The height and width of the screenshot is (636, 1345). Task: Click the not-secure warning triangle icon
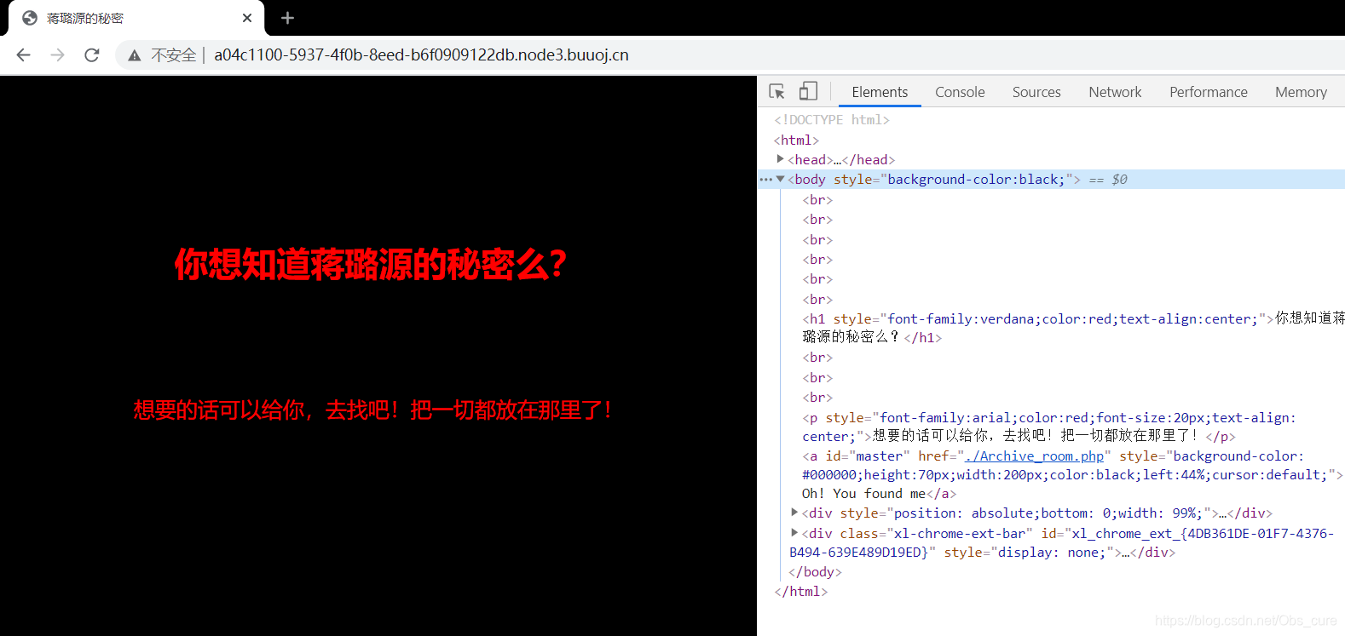(x=135, y=55)
